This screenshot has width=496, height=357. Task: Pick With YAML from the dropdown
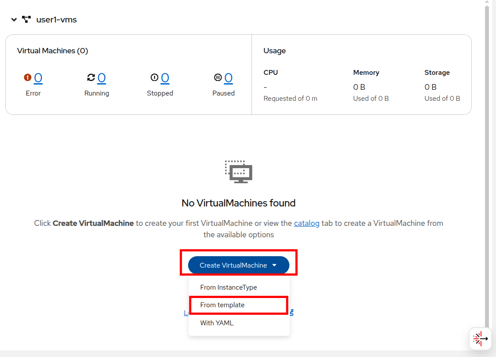coord(217,323)
